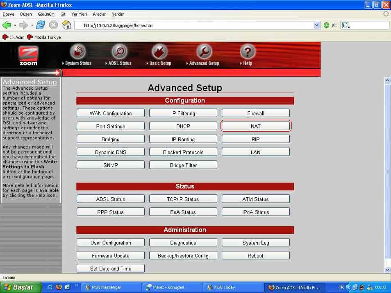Click the Blocked Protocols button
This screenshot has width=391, height=293.
(183, 152)
